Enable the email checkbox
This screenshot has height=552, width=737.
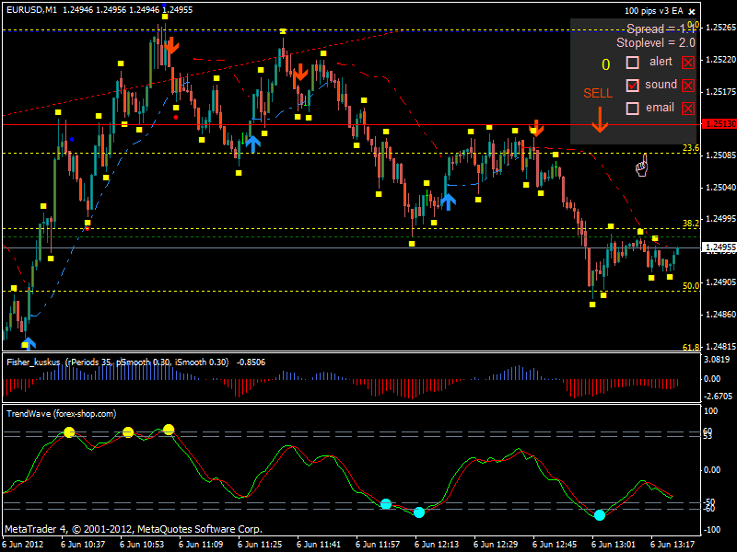633,109
